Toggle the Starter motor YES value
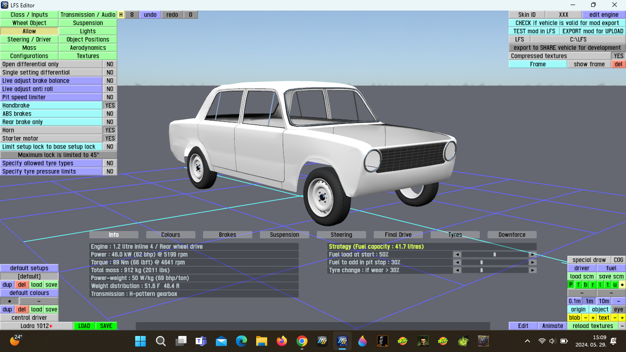626x352 pixels. (x=110, y=138)
